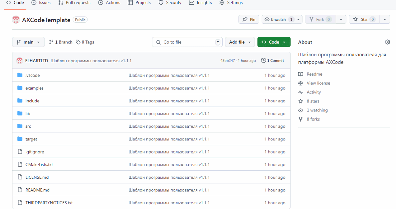The height and width of the screenshot is (209, 396).
Task: Click the .gitignore file icon
Action: point(20,151)
